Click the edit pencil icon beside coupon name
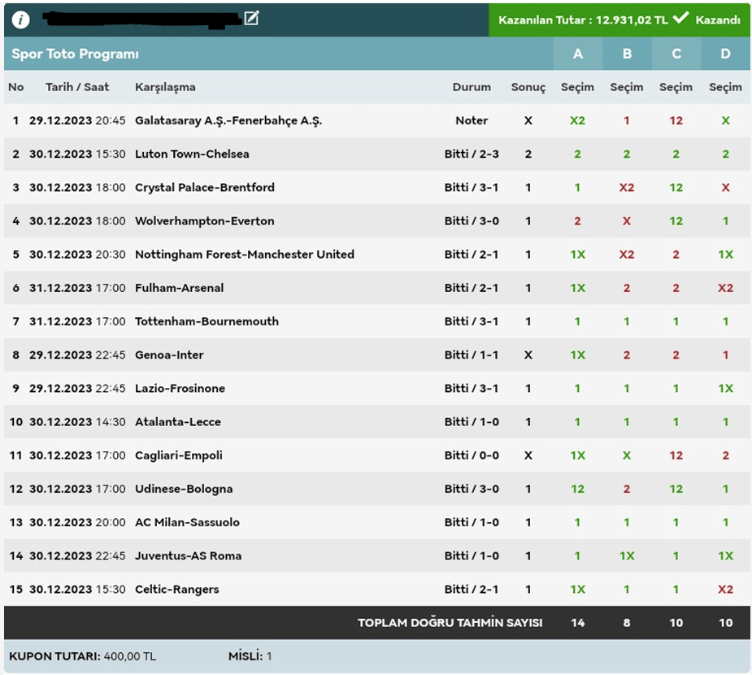The width and height of the screenshot is (752, 675). tap(251, 18)
